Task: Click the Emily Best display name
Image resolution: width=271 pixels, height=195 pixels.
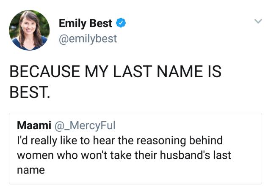Action: [86, 23]
